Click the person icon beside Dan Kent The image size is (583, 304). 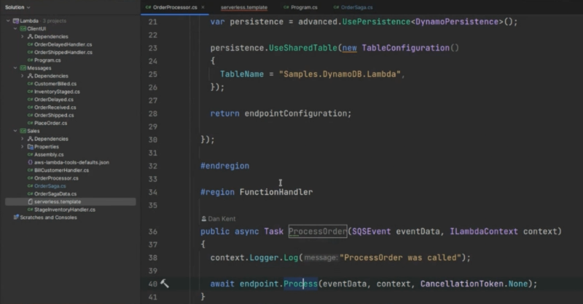(204, 219)
